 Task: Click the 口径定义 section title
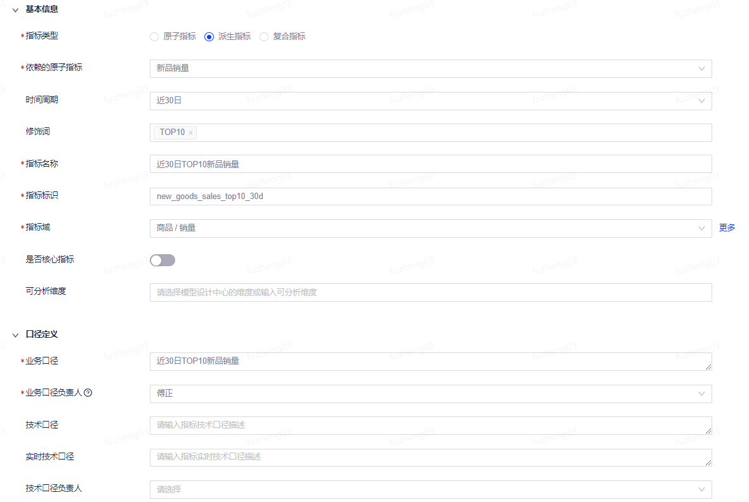tap(41, 335)
